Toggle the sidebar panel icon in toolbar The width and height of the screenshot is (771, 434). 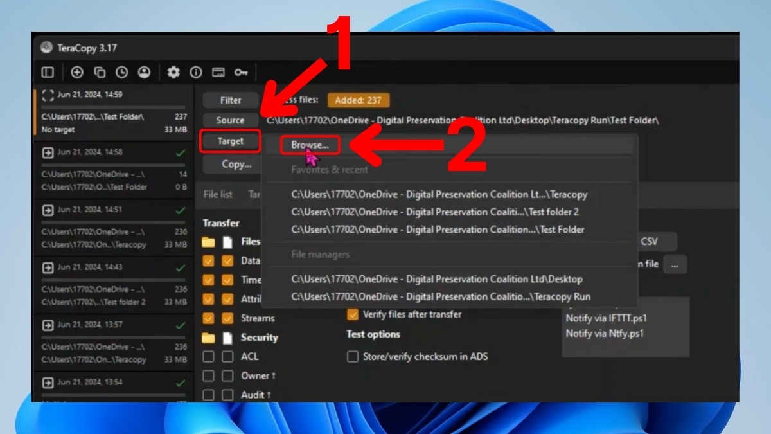pos(48,72)
